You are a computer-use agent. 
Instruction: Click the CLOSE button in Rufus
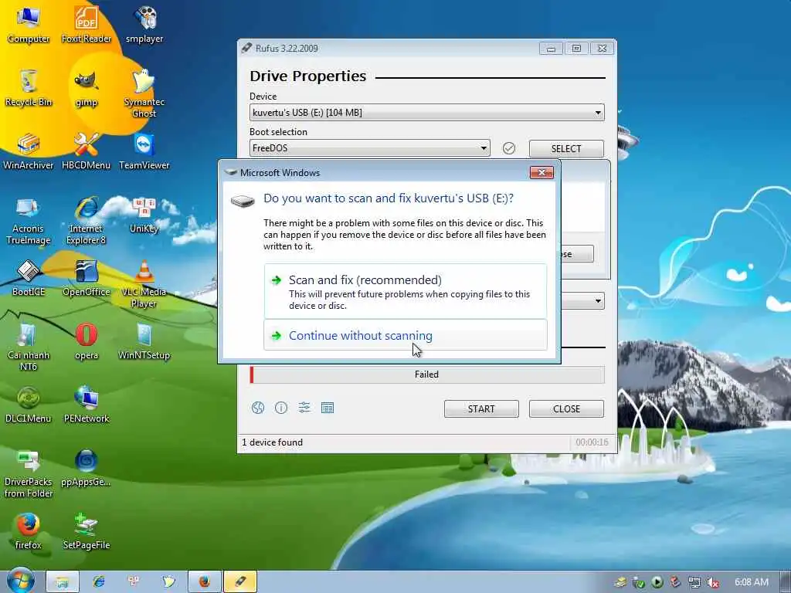pos(566,409)
